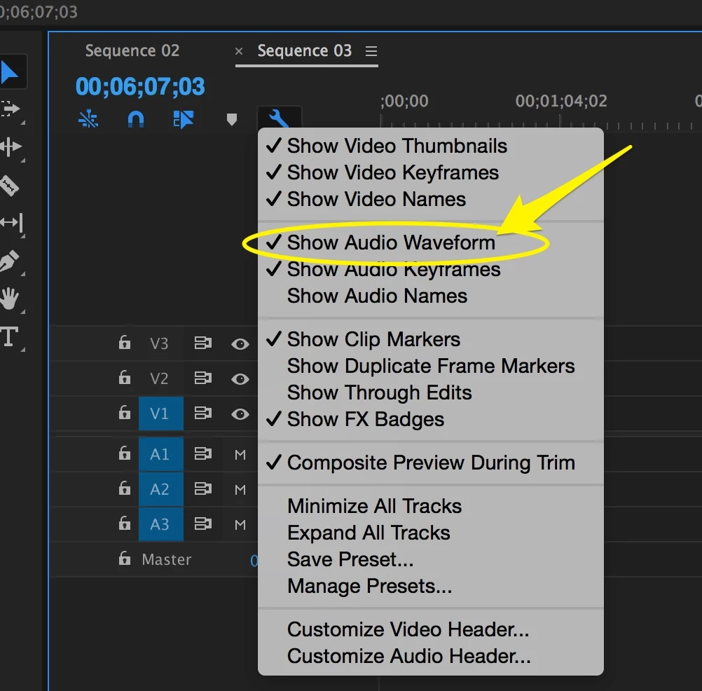The image size is (702, 691).
Task: Hide track V2 output with eye
Action: coord(240,379)
